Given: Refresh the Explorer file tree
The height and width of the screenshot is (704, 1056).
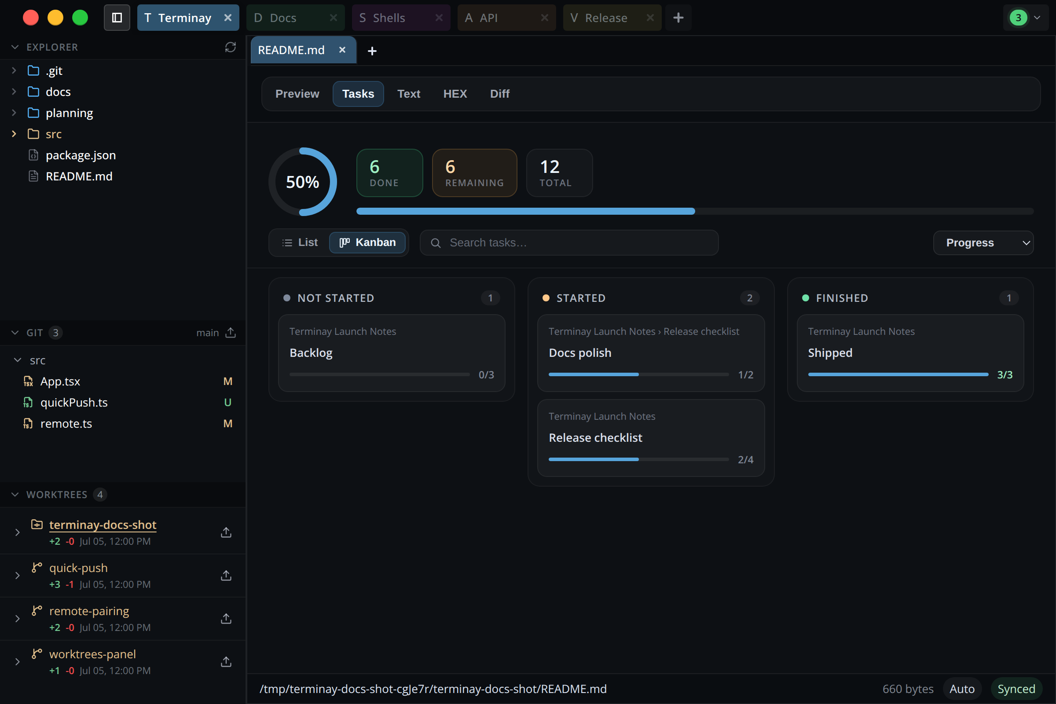Looking at the screenshot, I should tap(230, 47).
